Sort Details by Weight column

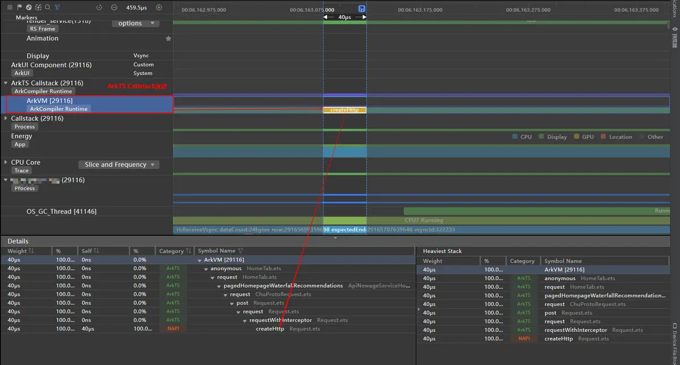[31, 251]
